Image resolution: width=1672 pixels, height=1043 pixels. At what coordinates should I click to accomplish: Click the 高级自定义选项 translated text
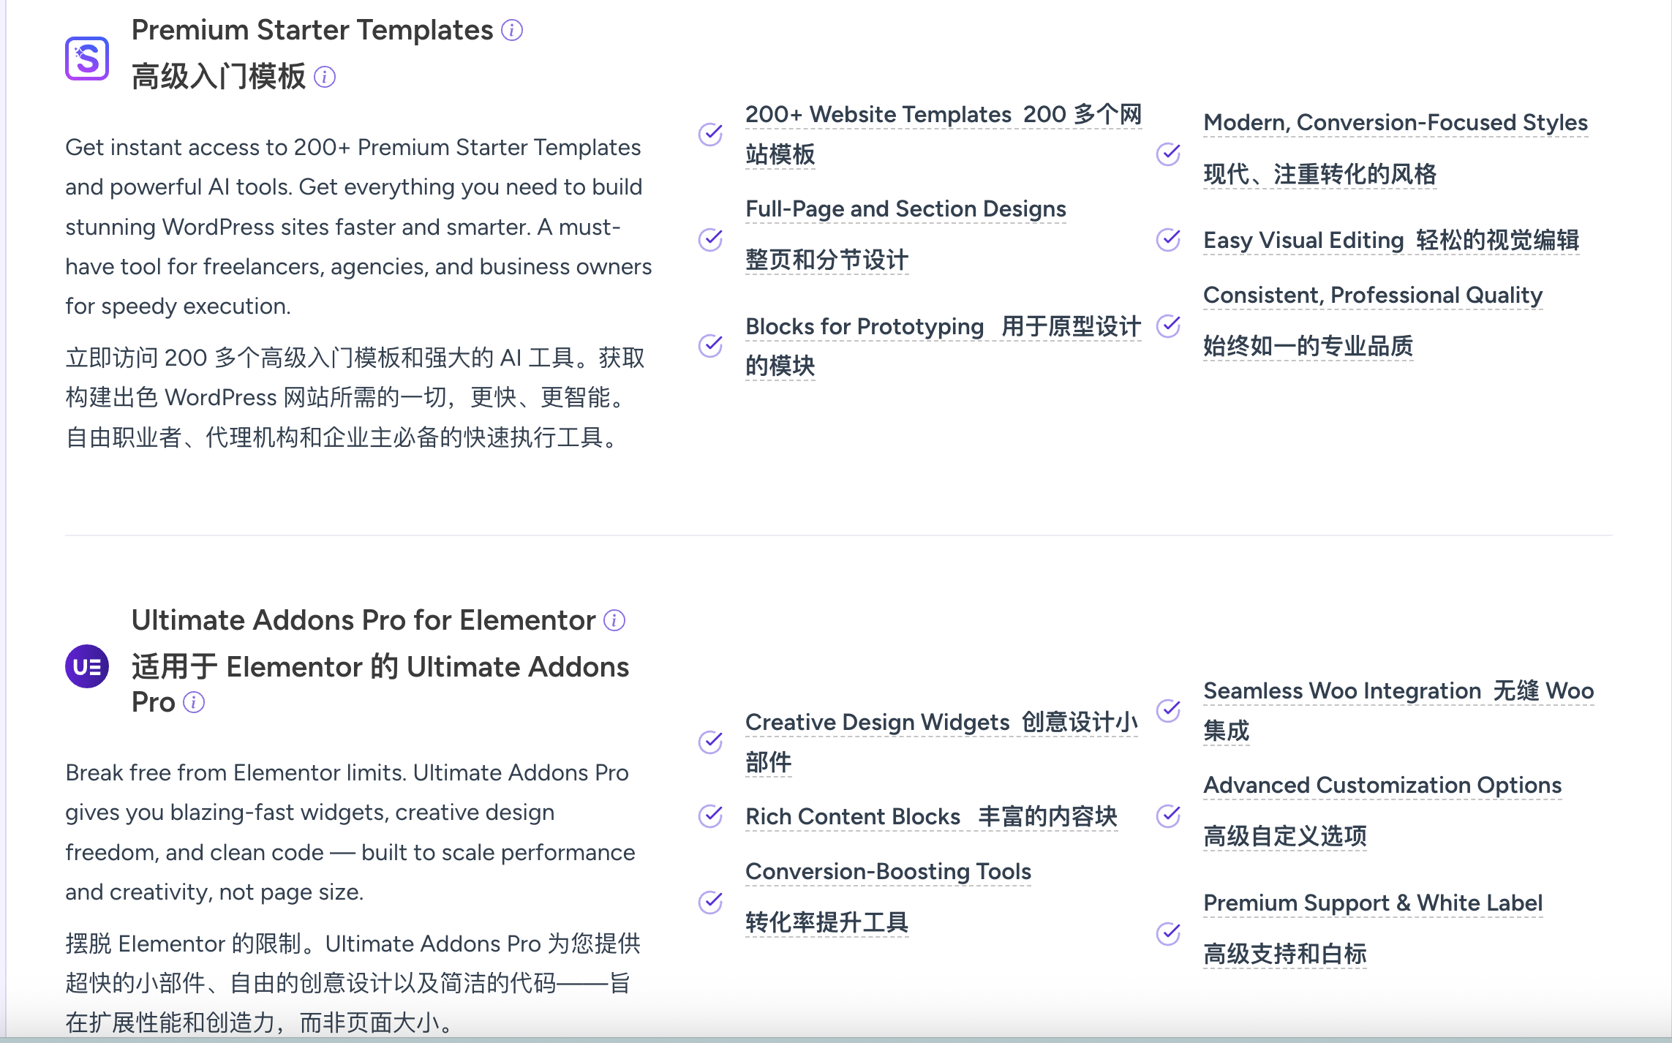(x=1284, y=837)
